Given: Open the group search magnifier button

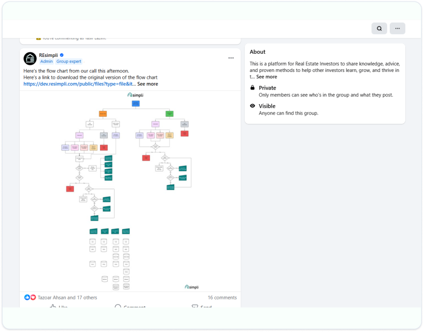Looking at the screenshot, I should coord(379,28).
